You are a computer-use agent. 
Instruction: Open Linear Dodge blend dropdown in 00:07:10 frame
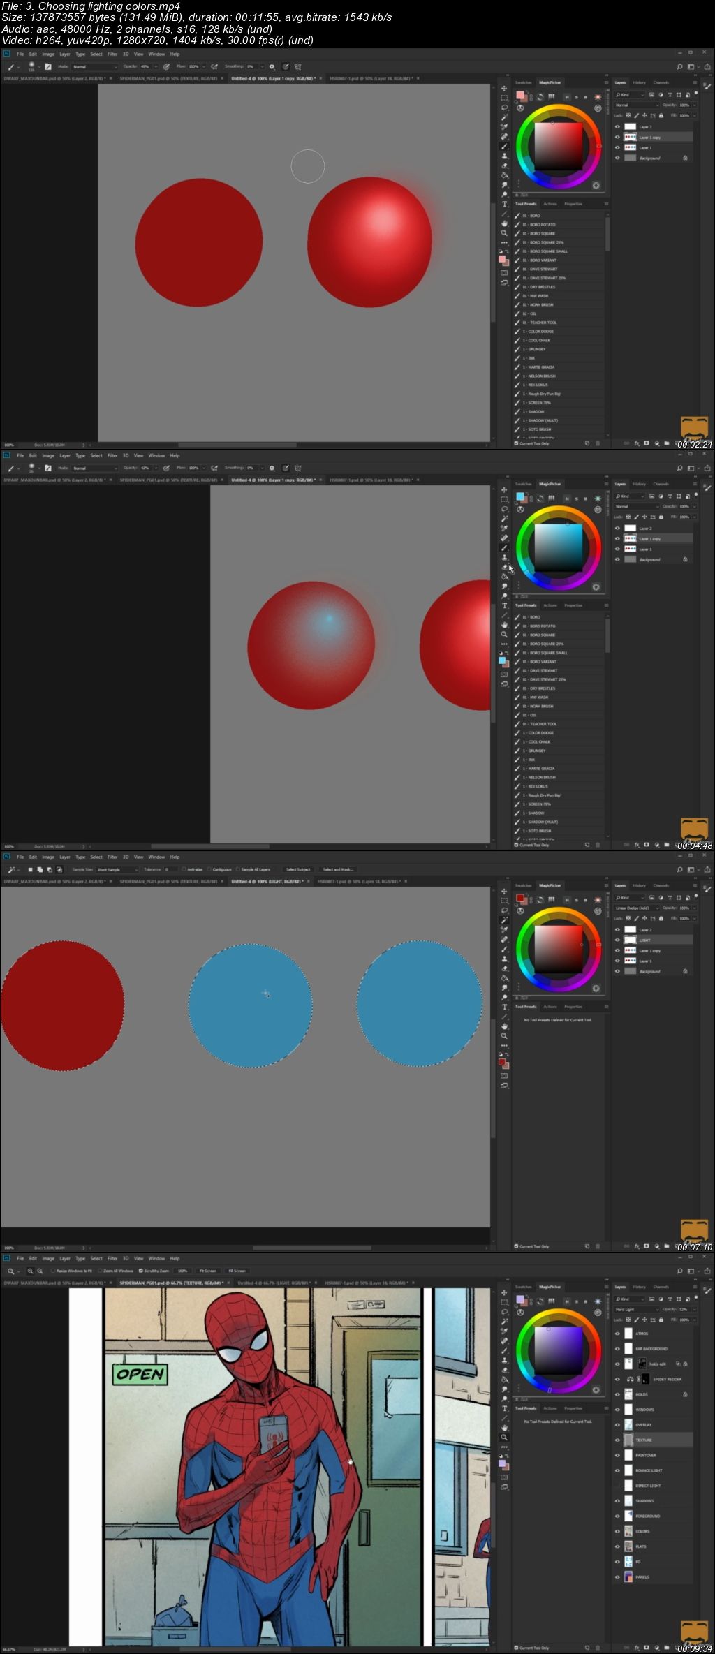pos(637,908)
